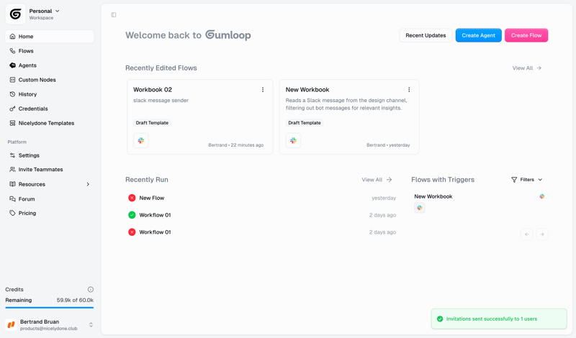Open the Filters dropdown
Screen dimensions: 576x338
coord(527,180)
